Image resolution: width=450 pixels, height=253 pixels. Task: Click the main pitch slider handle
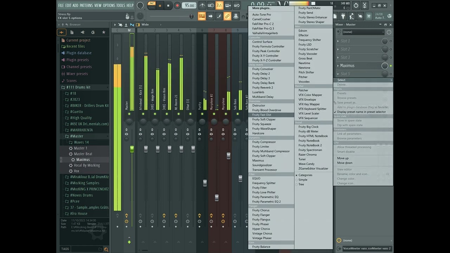[192, 16]
